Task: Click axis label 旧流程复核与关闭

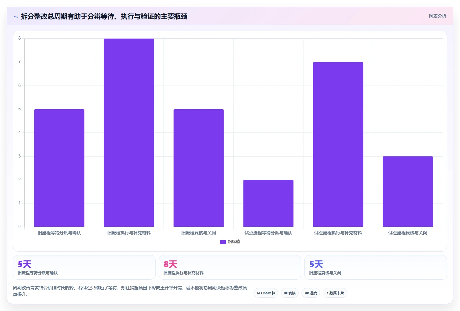Action: pyautogui.click(x=199, y=233)
